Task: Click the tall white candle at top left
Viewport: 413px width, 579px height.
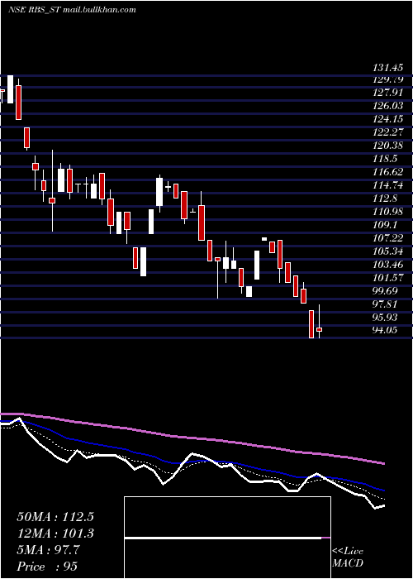Action: tap(10, 89)
